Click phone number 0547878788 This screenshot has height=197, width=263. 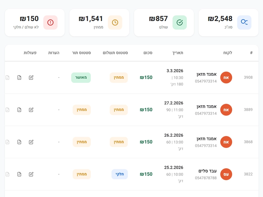206,178
